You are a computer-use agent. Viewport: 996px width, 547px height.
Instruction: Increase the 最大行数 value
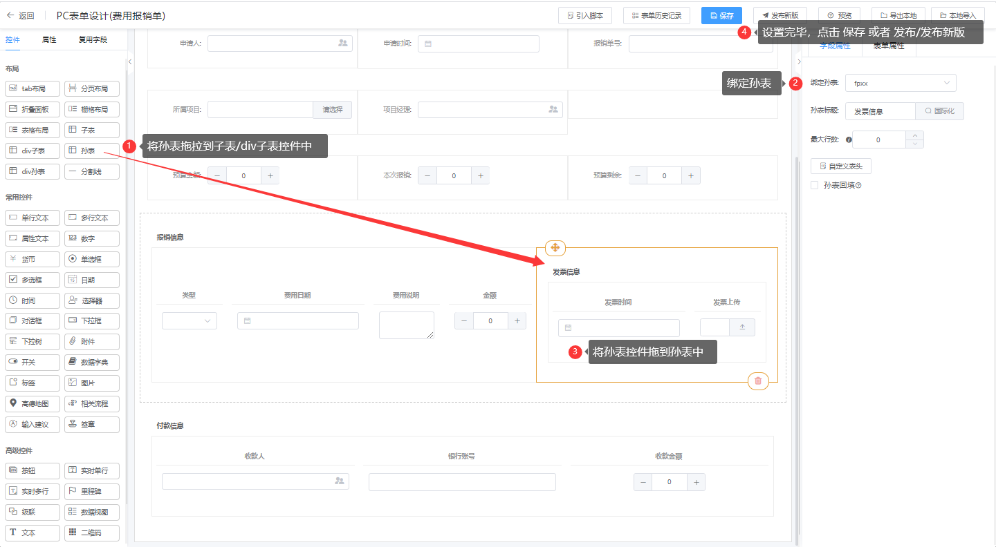point(914,135)
